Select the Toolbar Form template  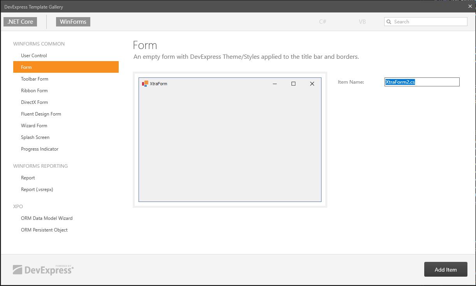click(34, 79)
